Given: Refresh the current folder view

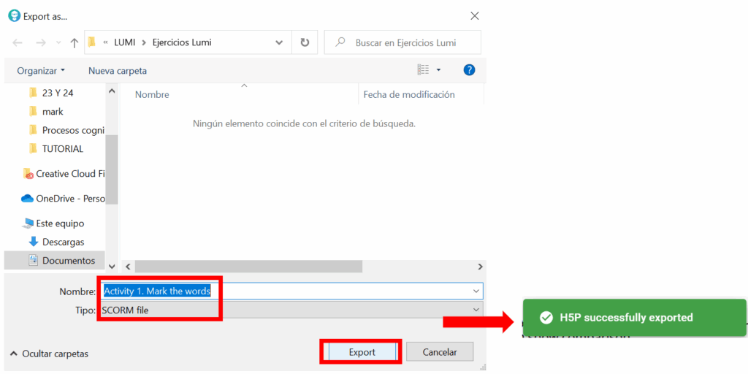Looking at the screenshot, I should click(305, 43).
